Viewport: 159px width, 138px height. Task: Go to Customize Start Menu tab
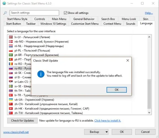pyautogui.click(x=85, y=24)
